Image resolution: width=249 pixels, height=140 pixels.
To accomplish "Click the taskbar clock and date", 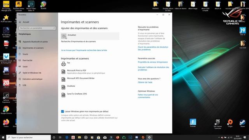I will pyautogui.click(x=238, y=137).
